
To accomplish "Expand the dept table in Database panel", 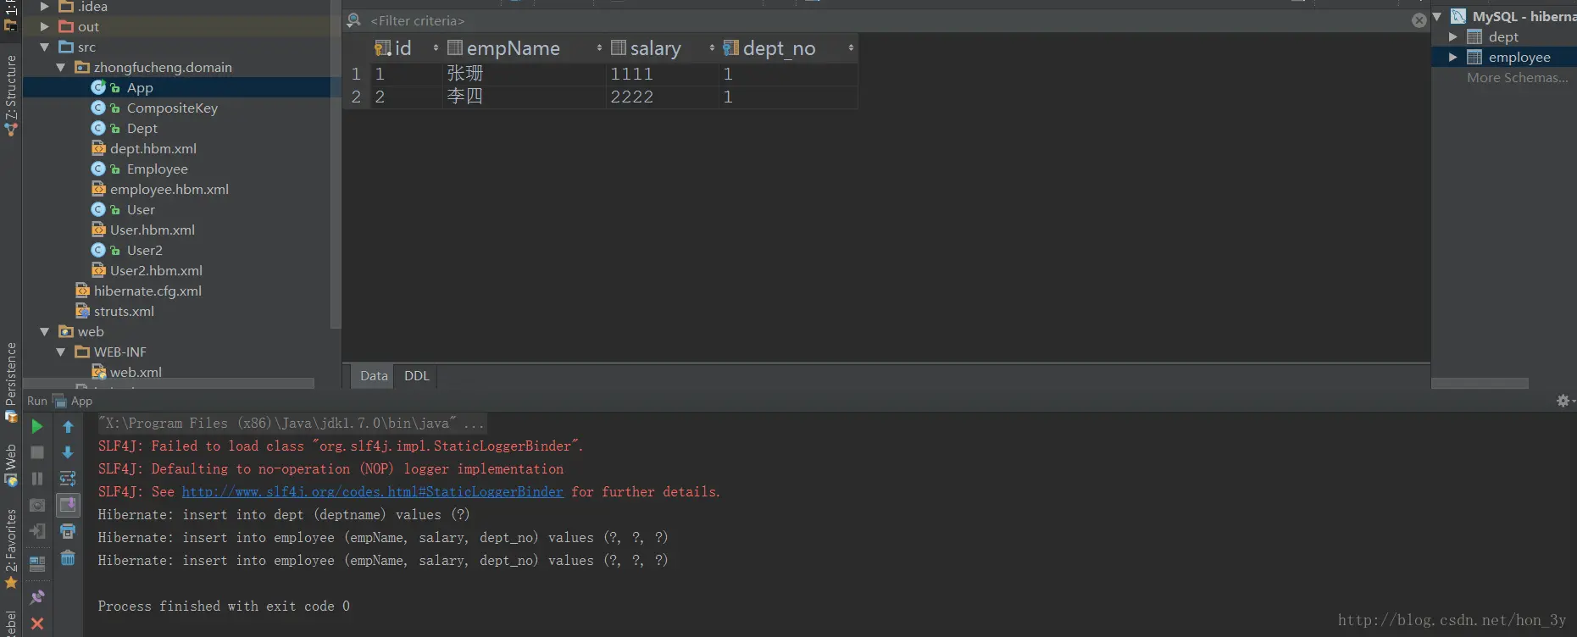I will point(1453,36).
